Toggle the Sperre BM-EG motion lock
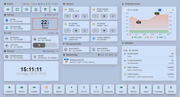The image size is (180, 97). click(x=76, y=50)
